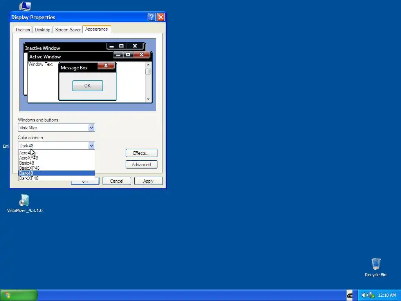
Task: Open the VistaMizer_4.3.1.0 installer icon
Action: click(25, 204)
